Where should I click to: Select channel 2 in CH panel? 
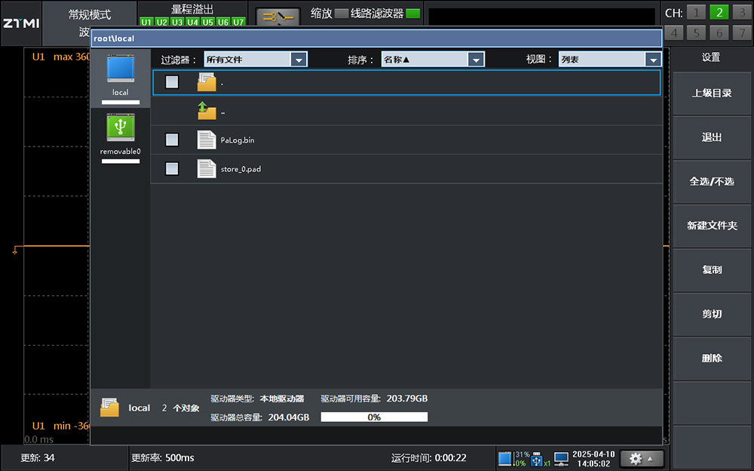(719, 12)
